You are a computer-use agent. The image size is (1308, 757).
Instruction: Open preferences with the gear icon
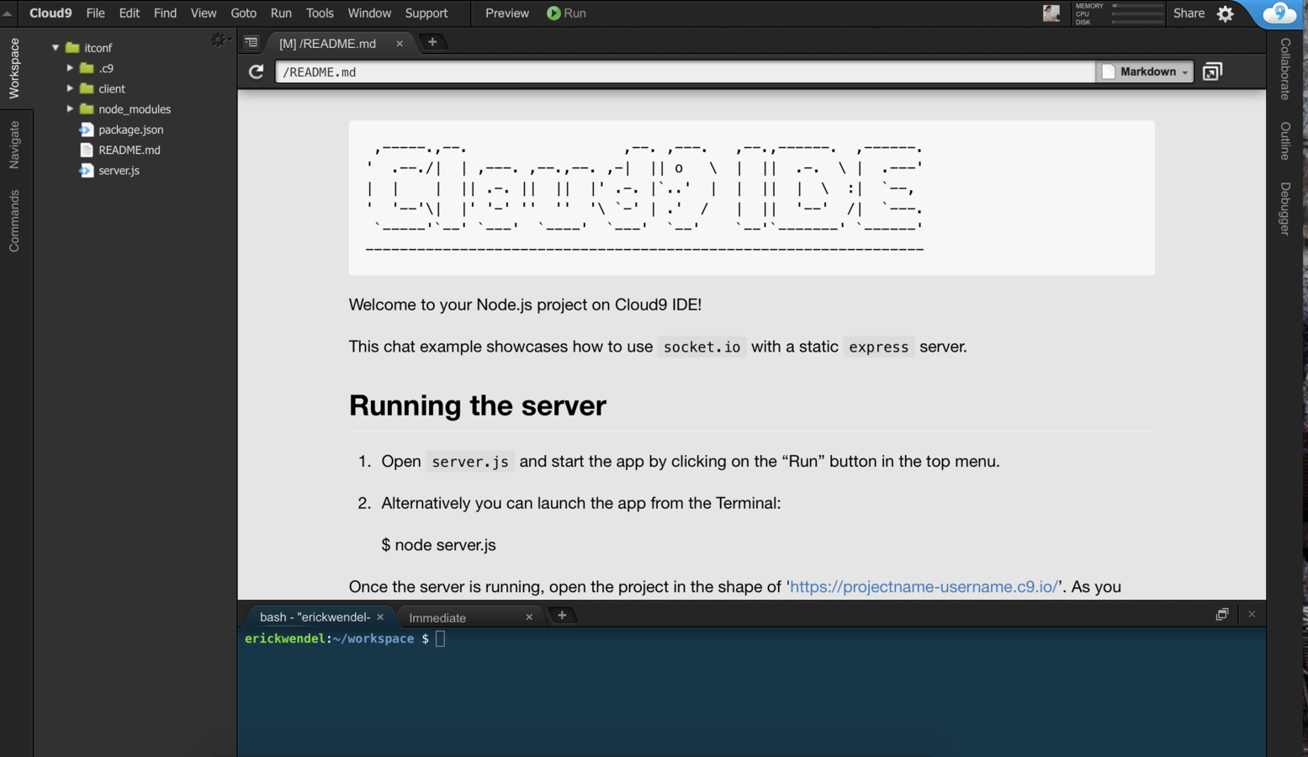[1226, 13]
